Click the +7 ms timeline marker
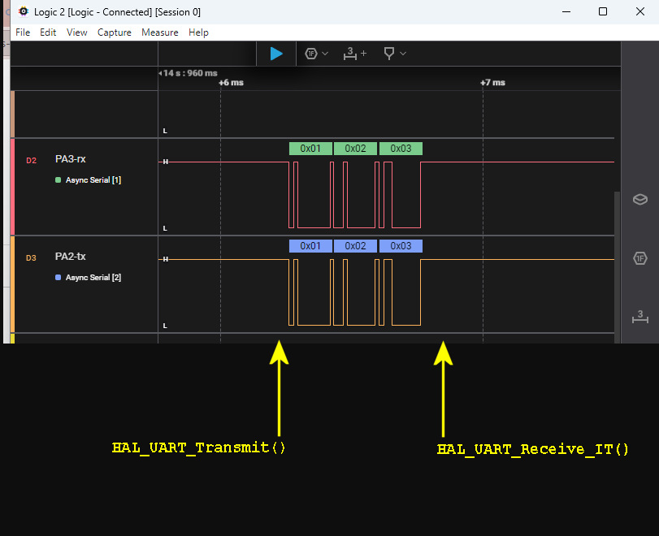The height and width of the screenshot is (536, 659). tap(492, 82)
